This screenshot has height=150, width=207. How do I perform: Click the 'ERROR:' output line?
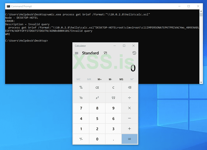tap(10, 21)
